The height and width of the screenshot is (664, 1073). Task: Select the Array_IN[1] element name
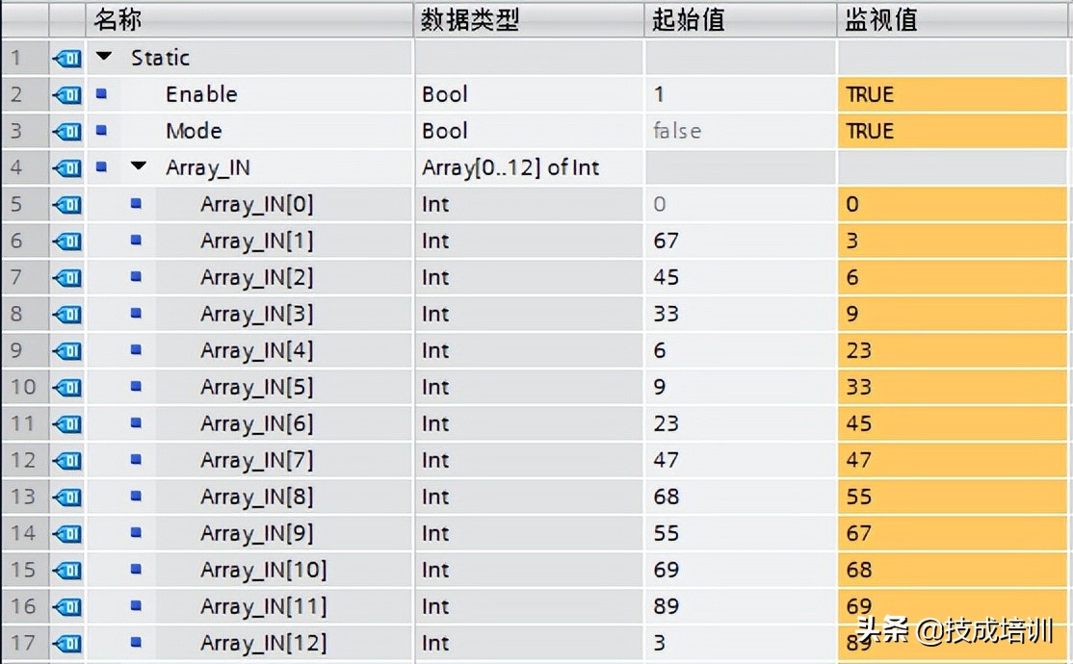pos(256,242)
